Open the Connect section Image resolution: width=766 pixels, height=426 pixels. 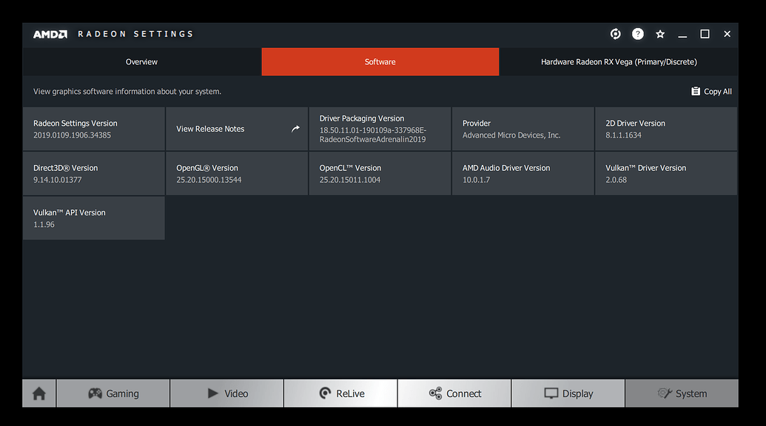(455, 393)
